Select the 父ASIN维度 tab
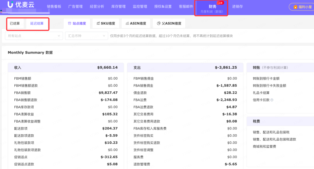 coord(169,23)
